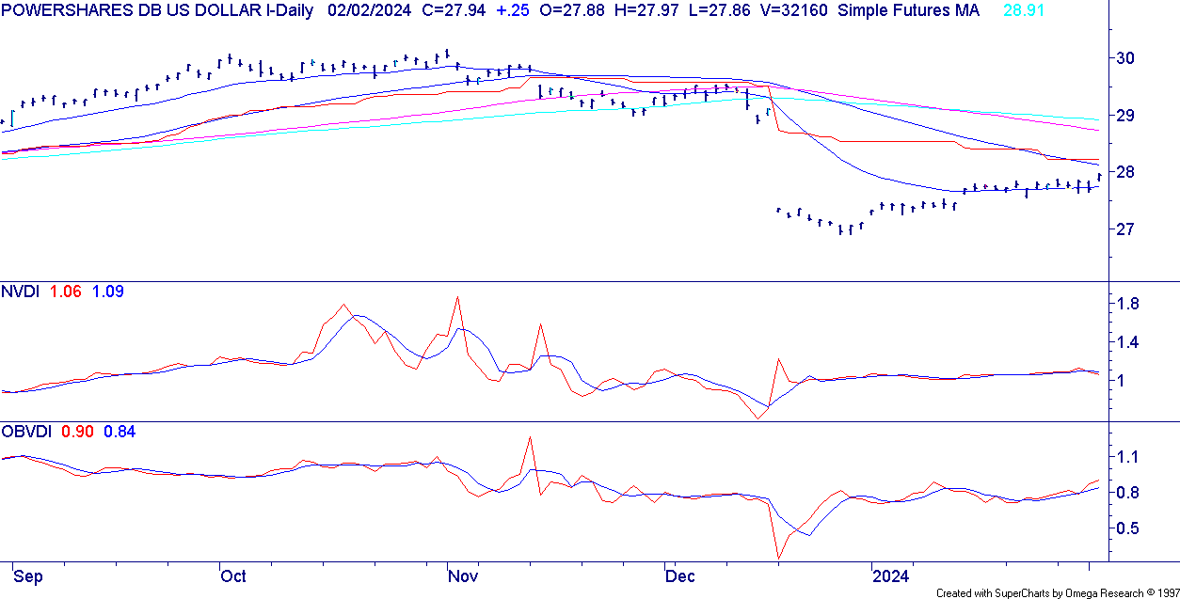Click the "OBVDI" indicator label

point(28,432)
